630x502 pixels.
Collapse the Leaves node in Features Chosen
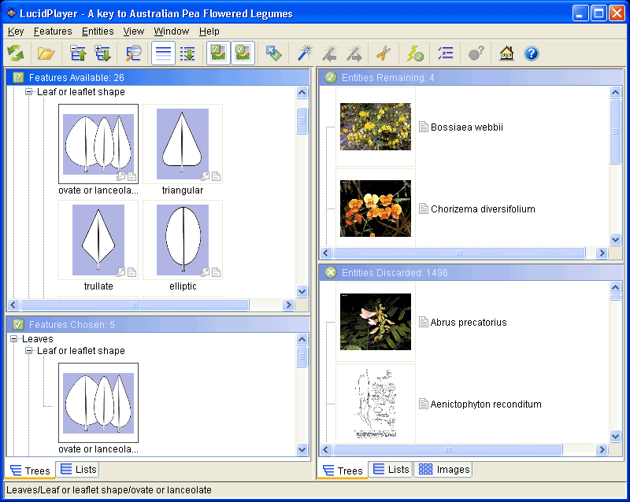pyautogui.click(x=14, y=339)
